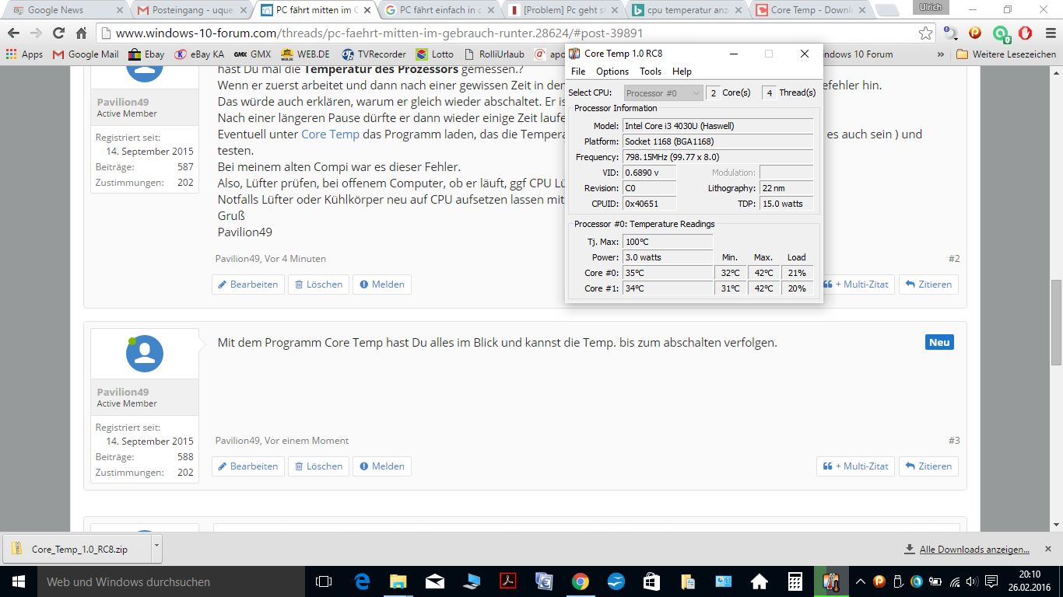Open the volume control in the tray
1063x597 pixels.
coord(973,581)
